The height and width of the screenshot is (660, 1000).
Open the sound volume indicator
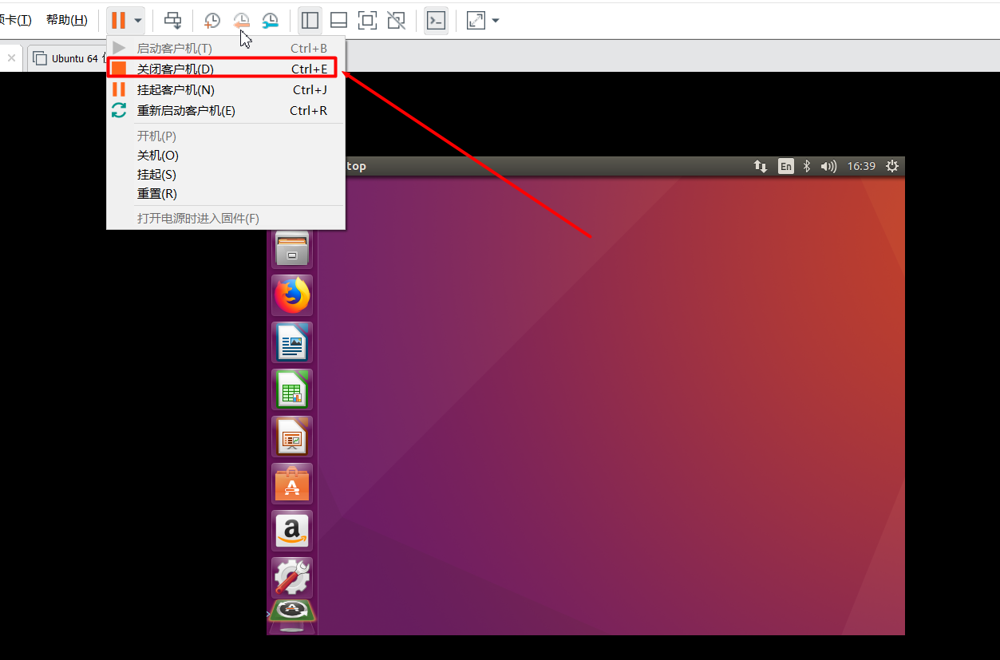point(828,166)
